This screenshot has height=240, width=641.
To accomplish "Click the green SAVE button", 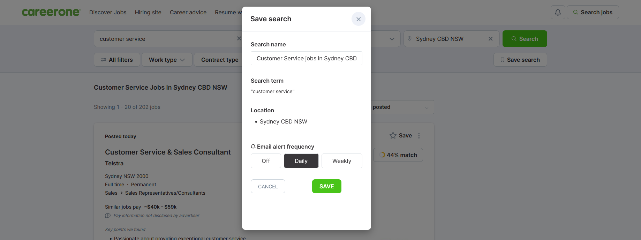I will click(326, 186).
